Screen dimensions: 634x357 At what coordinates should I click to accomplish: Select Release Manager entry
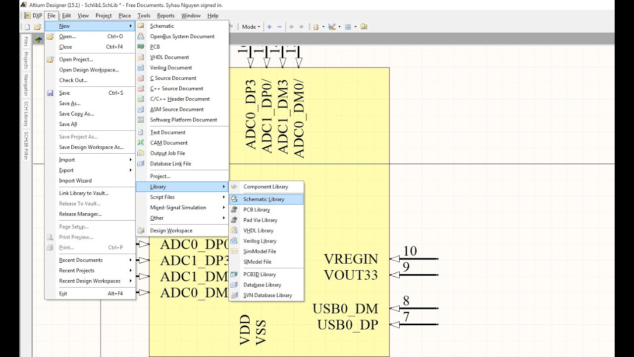click(x=90, y=214)
